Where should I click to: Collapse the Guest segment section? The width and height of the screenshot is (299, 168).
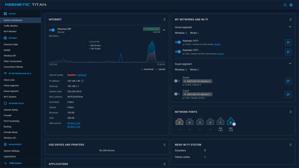tap(290, 64)
